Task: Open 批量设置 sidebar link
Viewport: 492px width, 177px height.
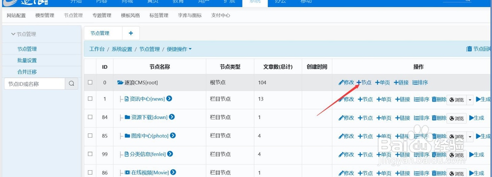Action: pyautogui.click(x=27, y=60)
